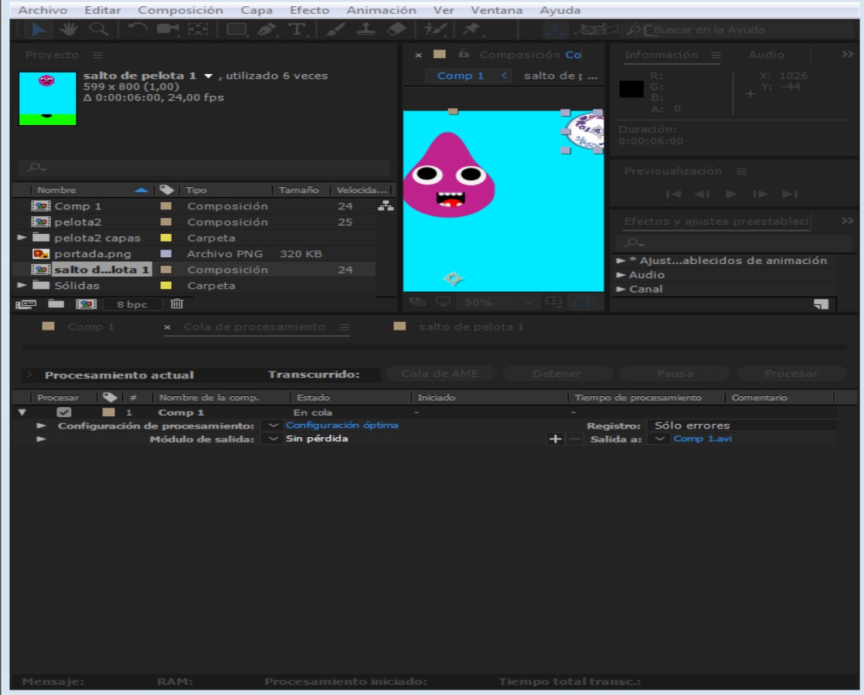
Task: Sort project items by Tipo column header
Action: click(196, 190)
